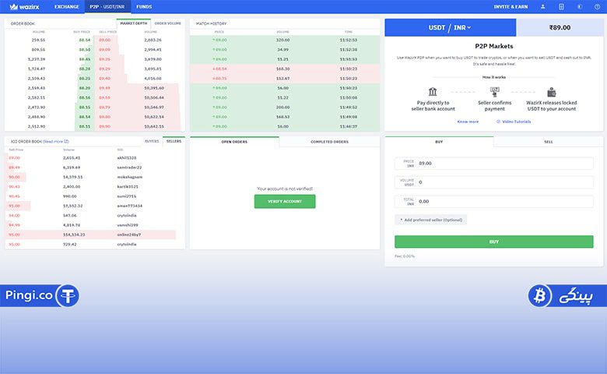This screenshot has height=374, width=607.
Task: Switch to the Completed Orders tab
Action: coord(329,142)
